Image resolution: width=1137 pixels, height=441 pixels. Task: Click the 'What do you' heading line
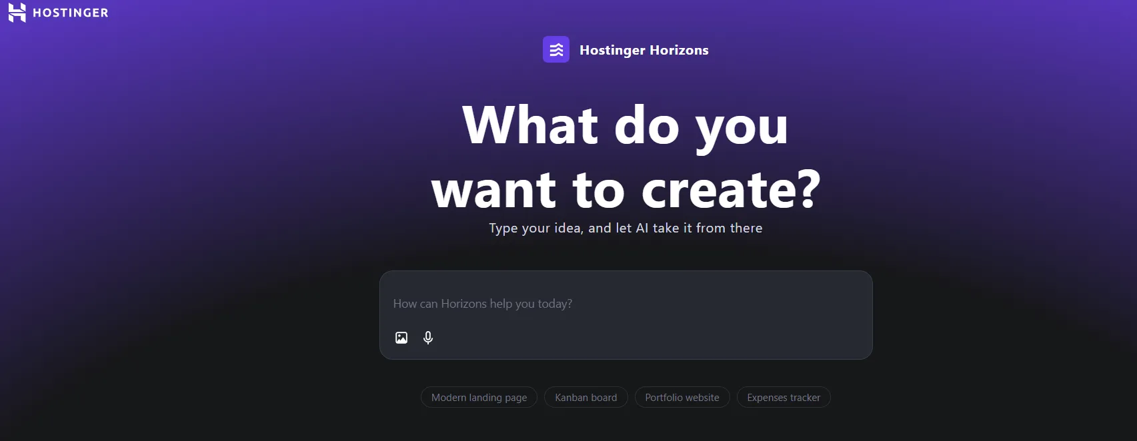pos(625,126)
